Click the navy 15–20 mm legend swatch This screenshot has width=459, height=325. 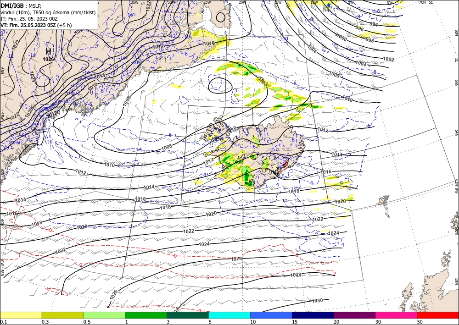(x=313, y=315)
